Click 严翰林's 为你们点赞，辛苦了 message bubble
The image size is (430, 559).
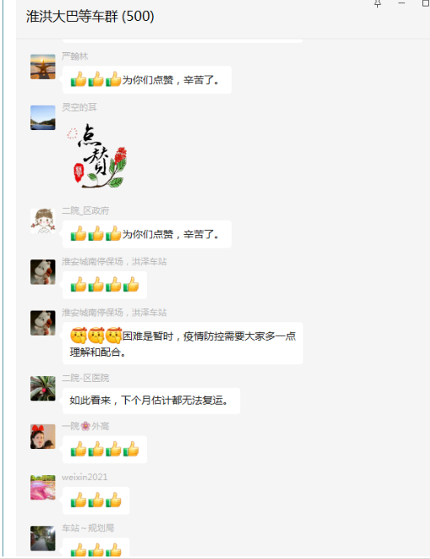point(147,80)
